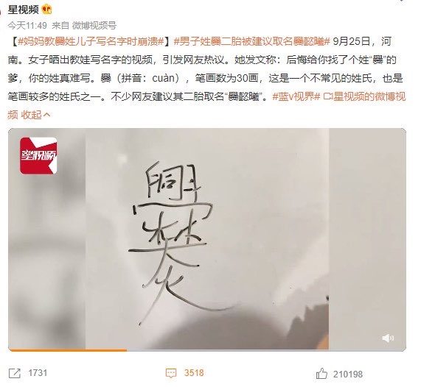Viewport: 421px width, 387px height.
Task: Open hashtag 男子姓爨二胎被建议取名爨懿曦
Action: [x=252, y=42]
